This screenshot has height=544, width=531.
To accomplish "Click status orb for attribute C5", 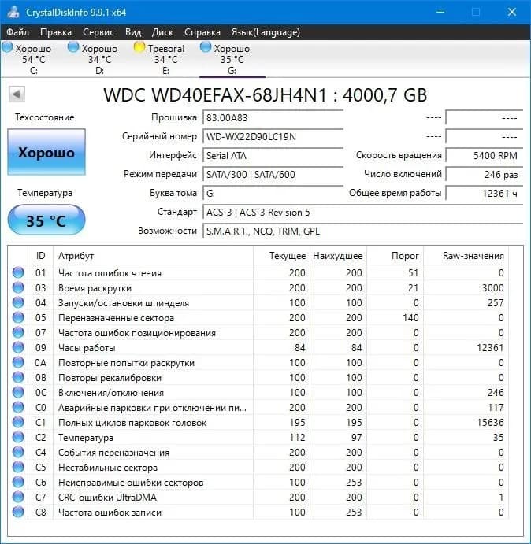I will click(18, 467).
